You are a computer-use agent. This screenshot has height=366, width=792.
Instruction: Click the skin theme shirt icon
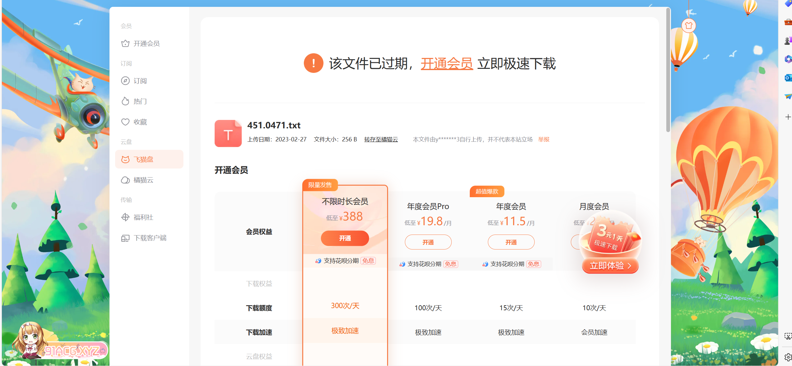click(x=688, y=26)
